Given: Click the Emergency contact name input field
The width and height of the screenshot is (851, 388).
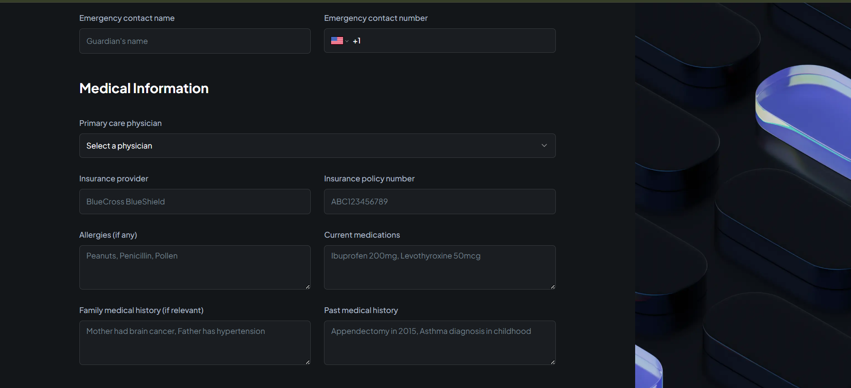Looking at the screenshot, I should (195, 41).
